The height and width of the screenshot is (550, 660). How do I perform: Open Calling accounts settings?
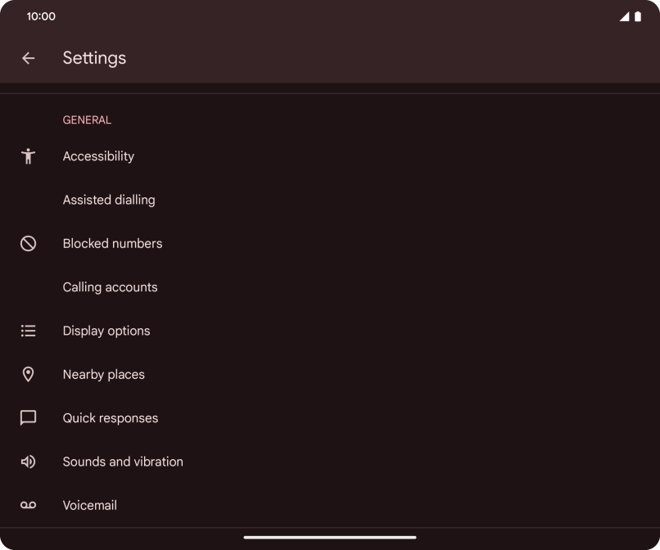point(110,287)
